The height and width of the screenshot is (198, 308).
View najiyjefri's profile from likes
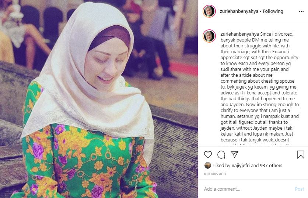pyautogui.click(x=241, y=165)
